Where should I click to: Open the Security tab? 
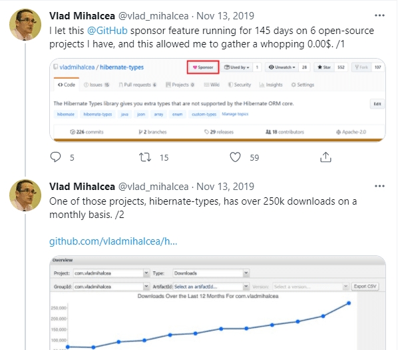coord(240,85)
